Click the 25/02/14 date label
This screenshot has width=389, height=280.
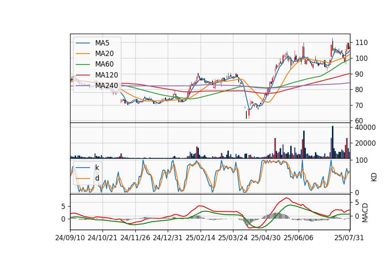pos(201,238)
